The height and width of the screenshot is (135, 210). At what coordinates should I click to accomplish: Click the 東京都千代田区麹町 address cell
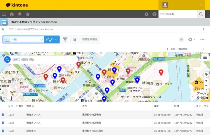pos(117,131)
